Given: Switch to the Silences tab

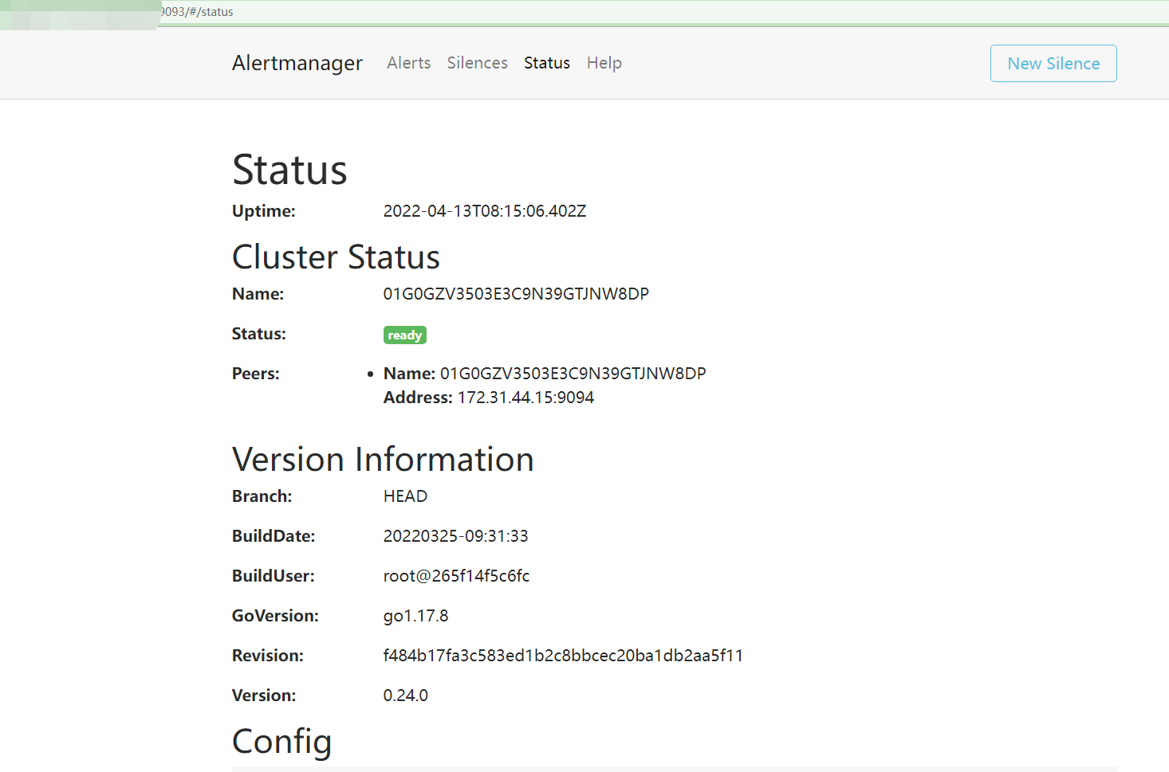Looking at the screenshot, I should [x=477, y=63].
